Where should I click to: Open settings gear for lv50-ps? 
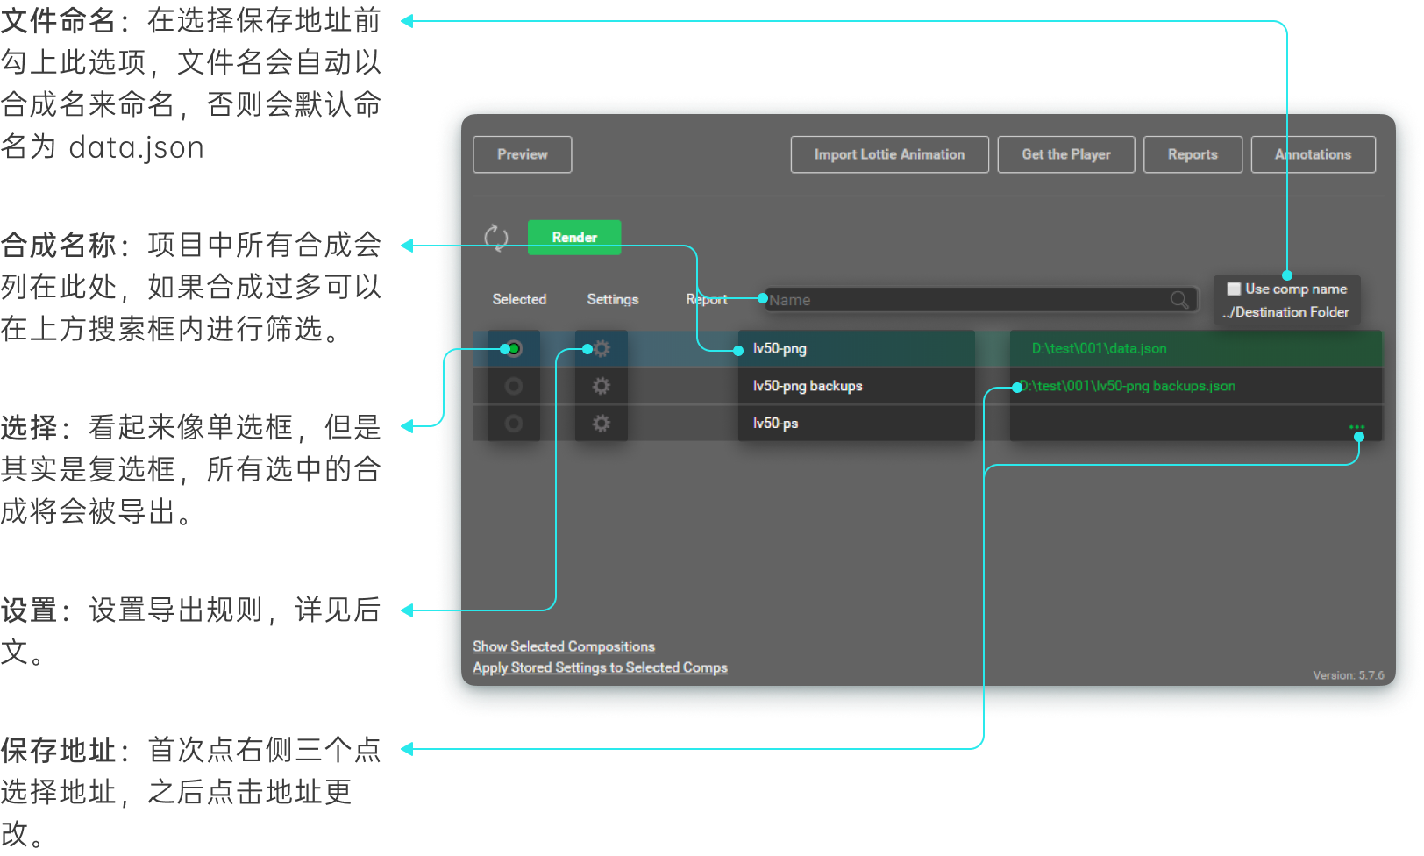point(602,424)
